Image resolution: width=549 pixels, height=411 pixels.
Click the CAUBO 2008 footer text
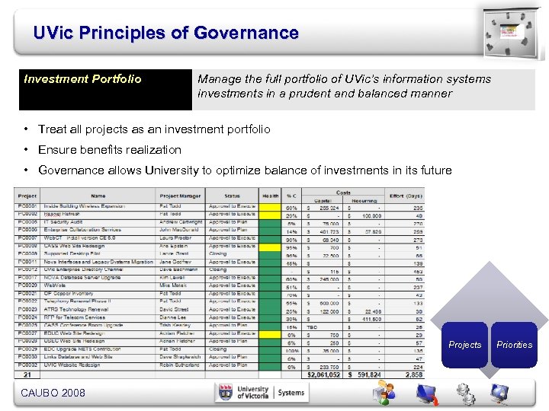53,393
